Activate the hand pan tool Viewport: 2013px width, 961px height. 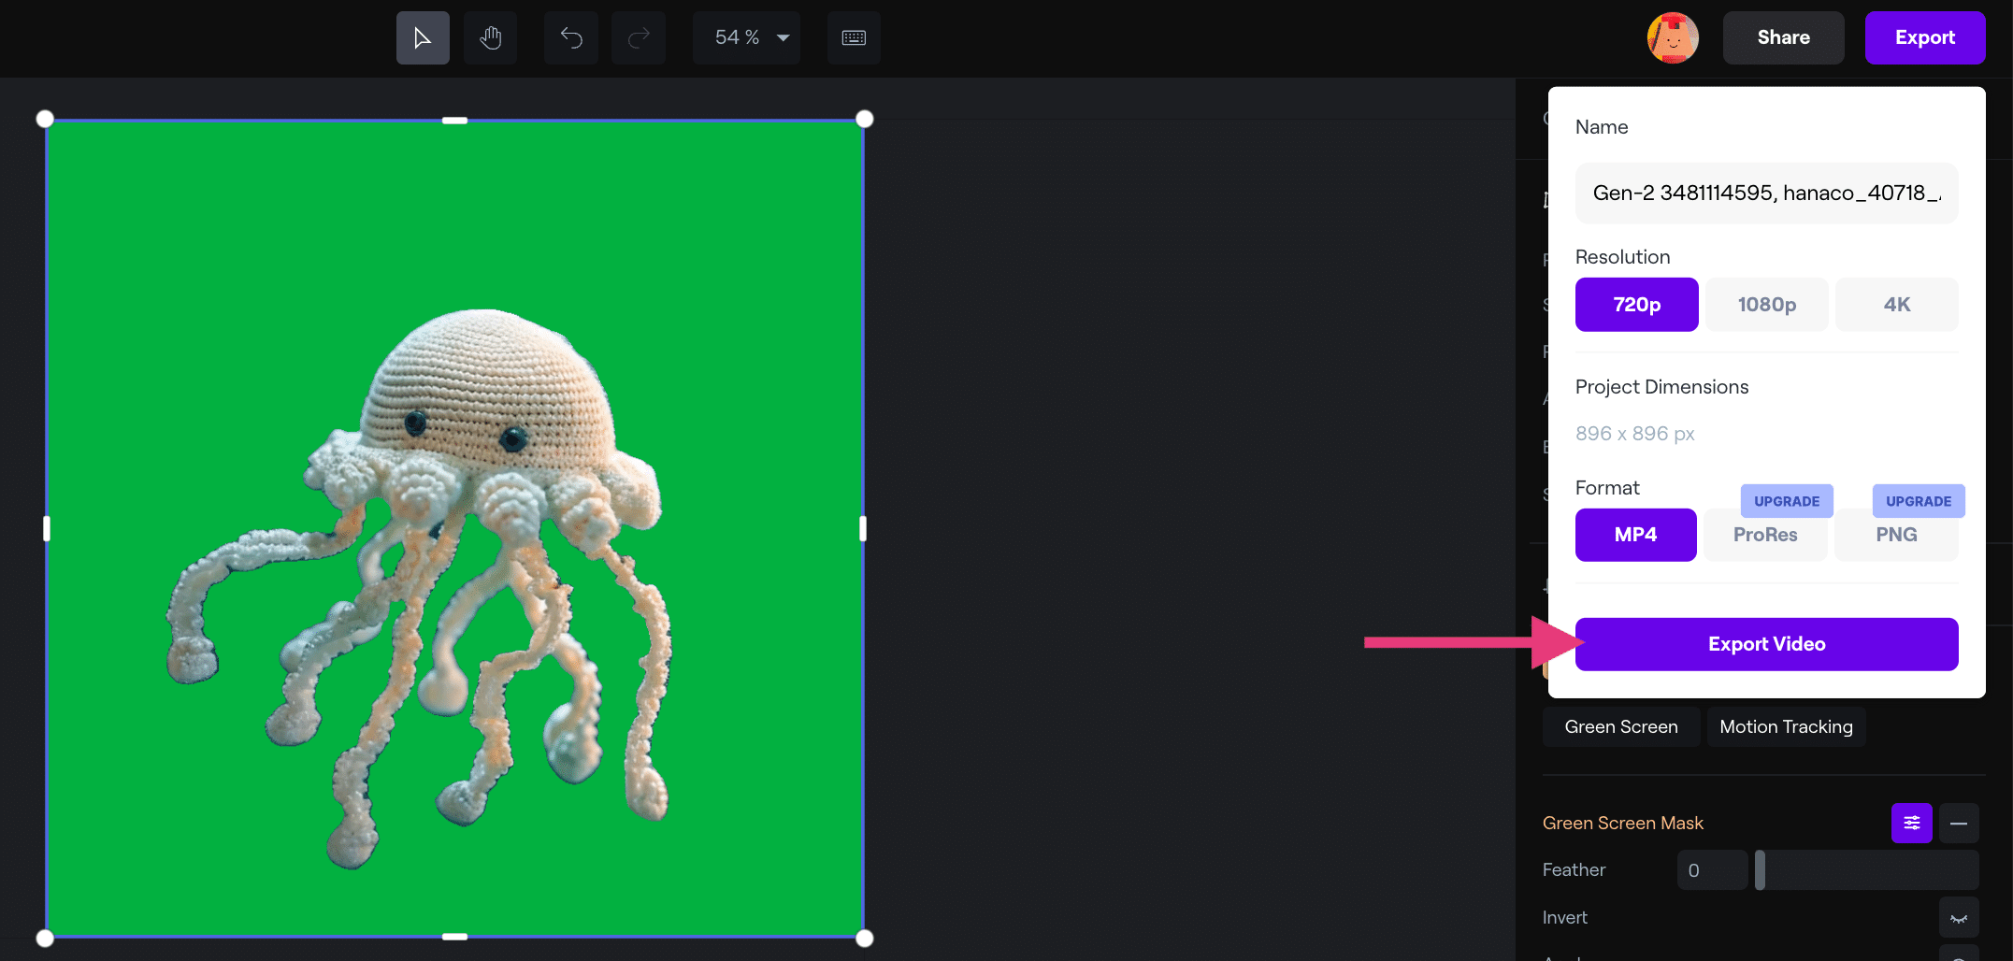(491, 37)
